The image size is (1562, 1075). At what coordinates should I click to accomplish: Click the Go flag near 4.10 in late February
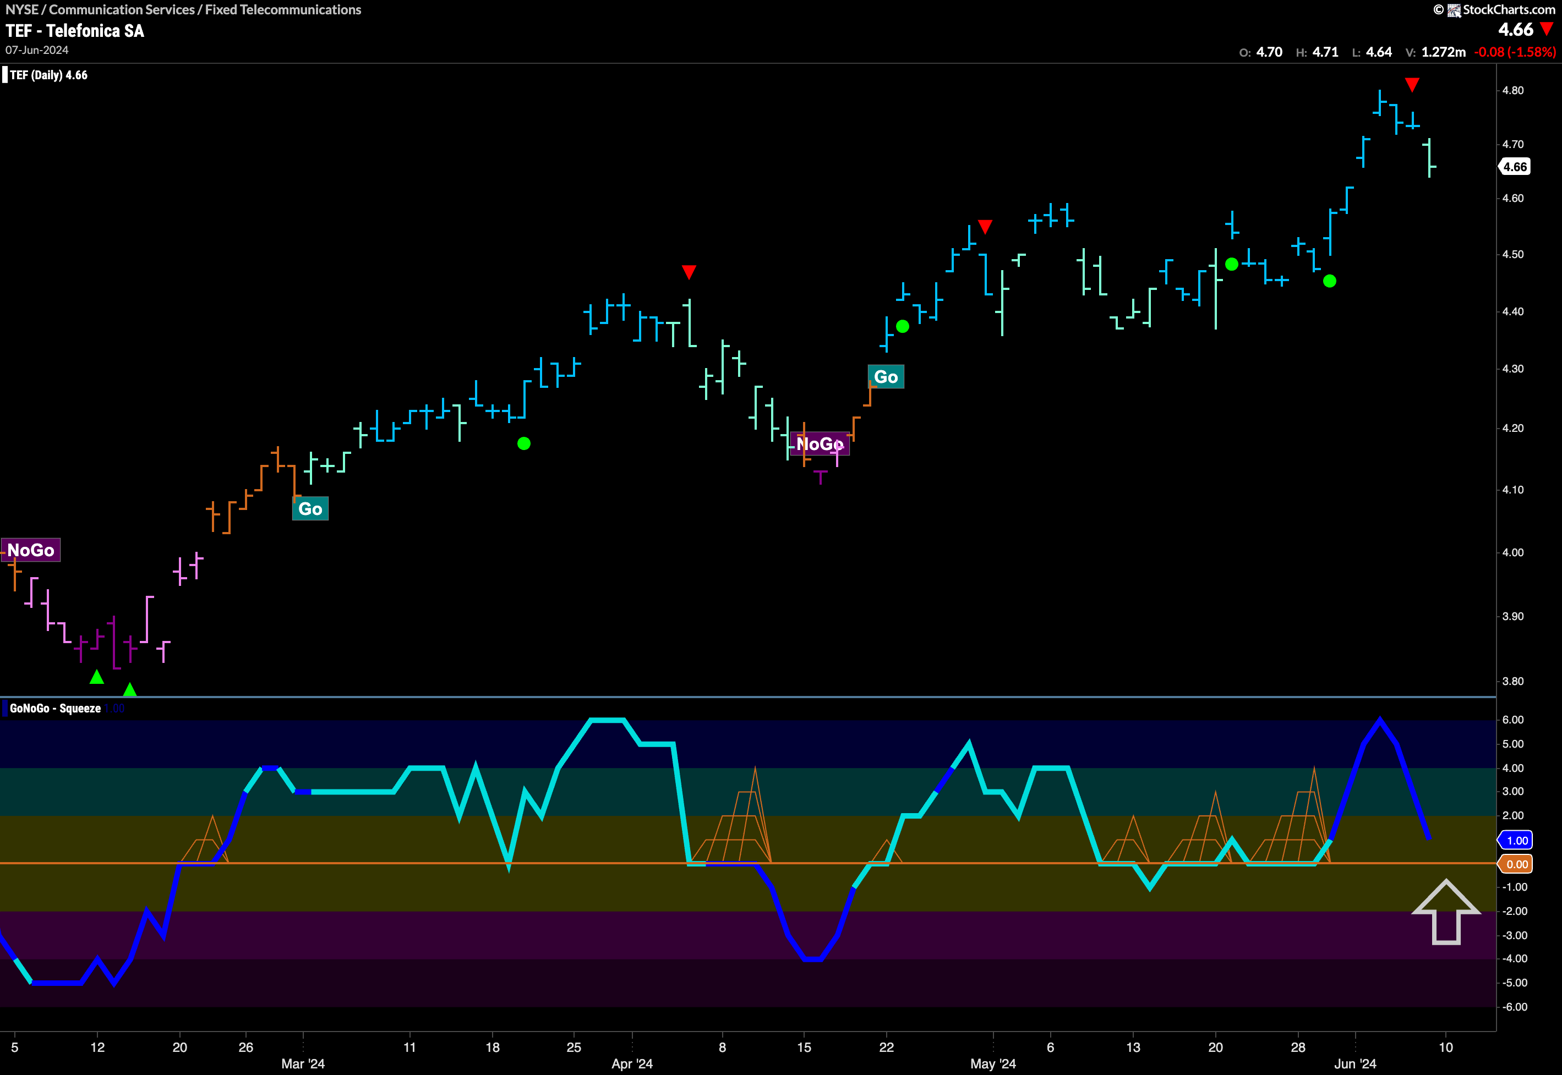(310, 508)
